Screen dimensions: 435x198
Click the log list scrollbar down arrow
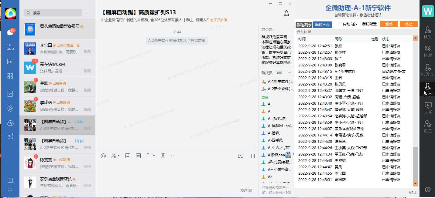415,184
